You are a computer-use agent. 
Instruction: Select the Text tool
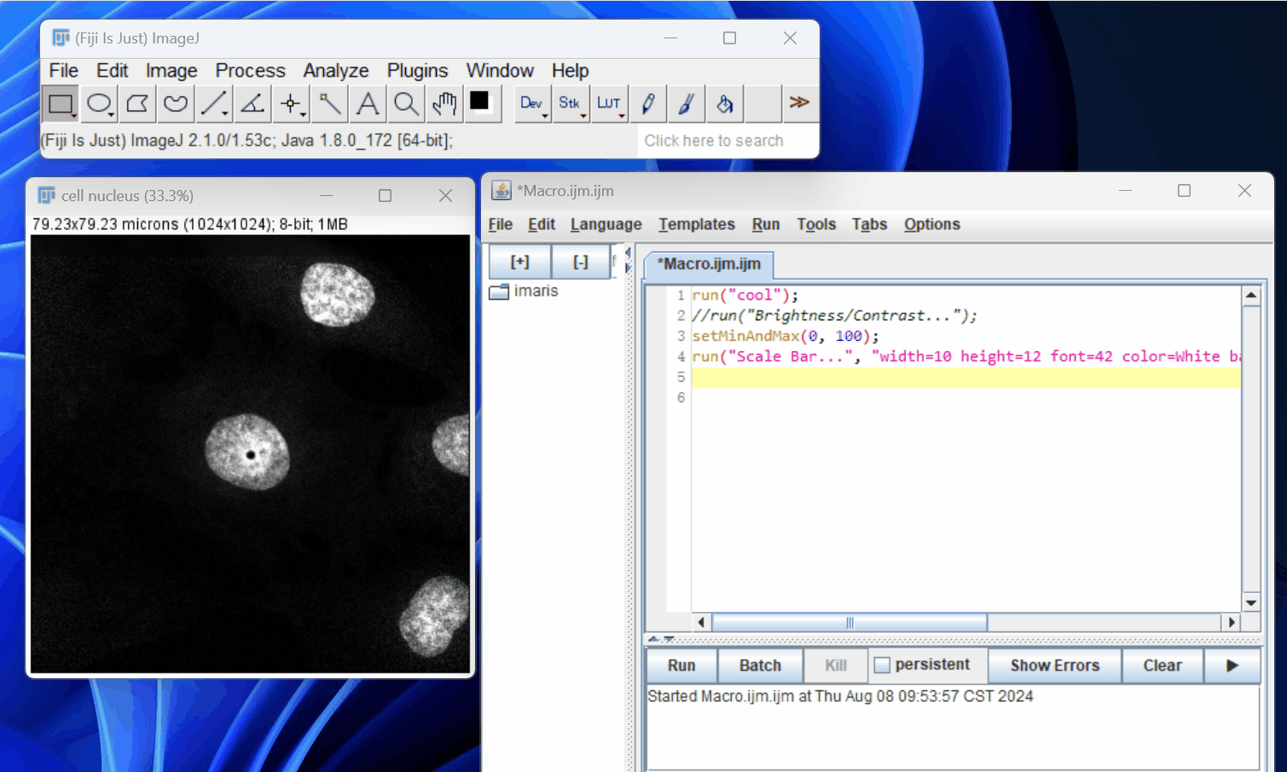pyautogui.click(x=368, y=104)
